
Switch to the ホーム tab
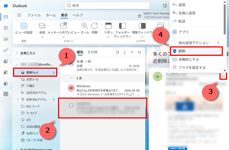[51, 15]
